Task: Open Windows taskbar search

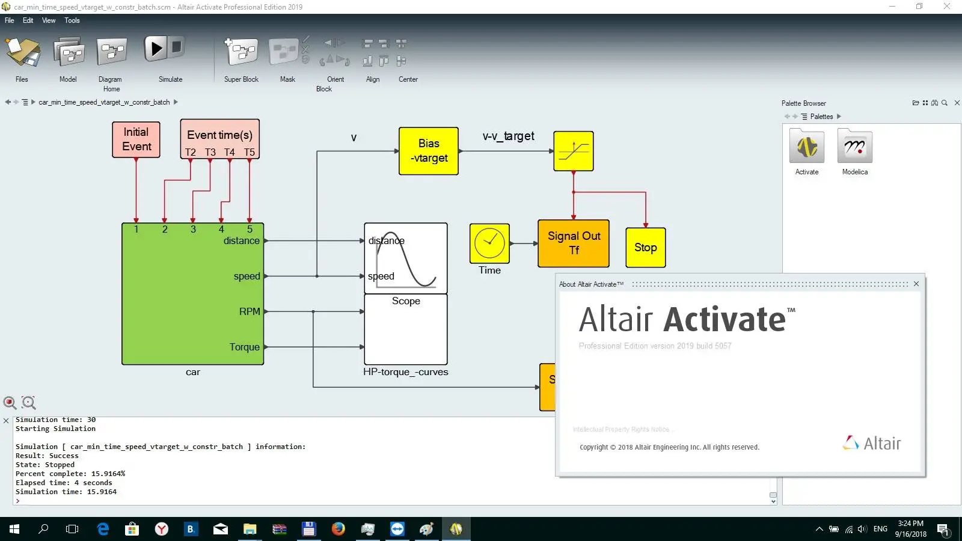Action: [x=43, y=529]
